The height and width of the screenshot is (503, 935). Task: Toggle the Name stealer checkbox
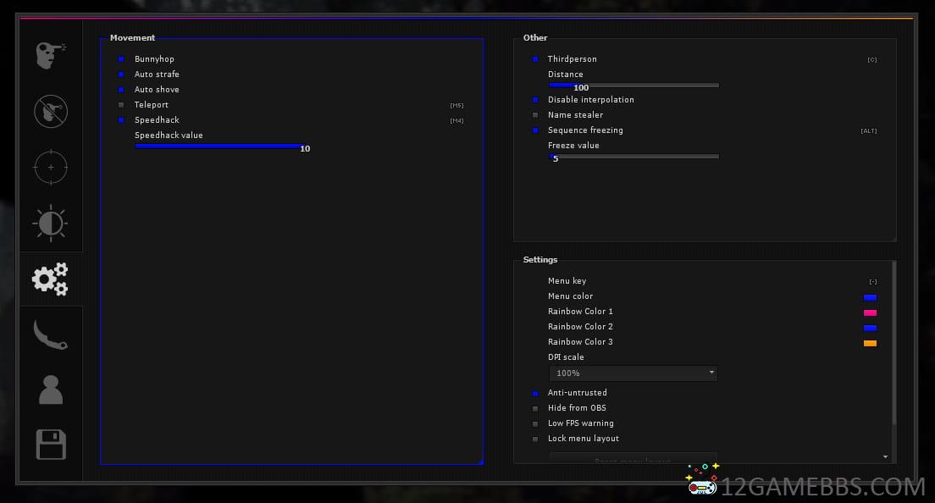pos(535,115)
